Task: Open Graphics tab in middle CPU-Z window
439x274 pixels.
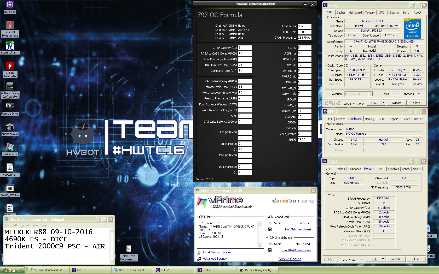Action: (394, 119)
